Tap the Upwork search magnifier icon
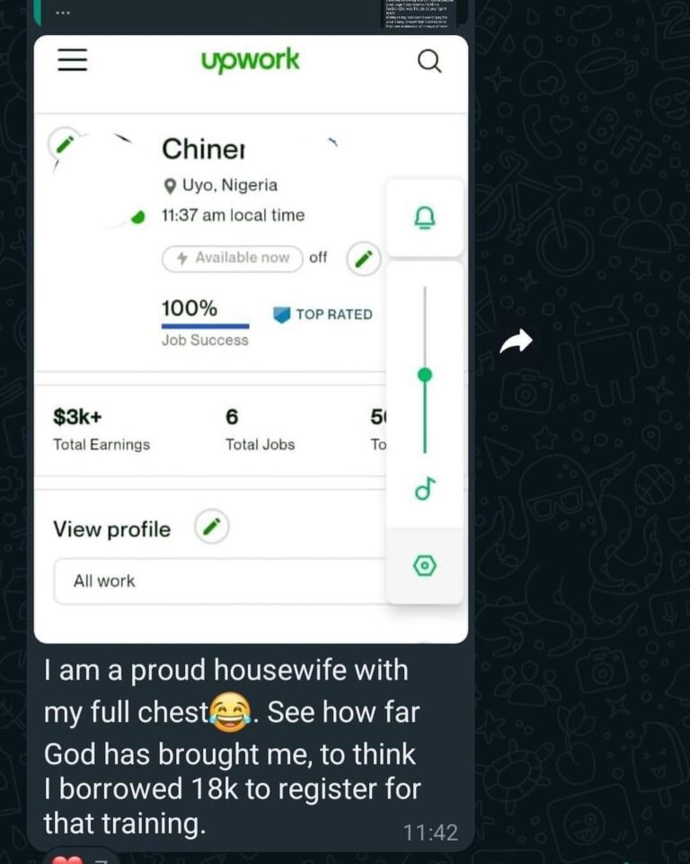This screenshot has width=690, height=864. pos(429,60)
